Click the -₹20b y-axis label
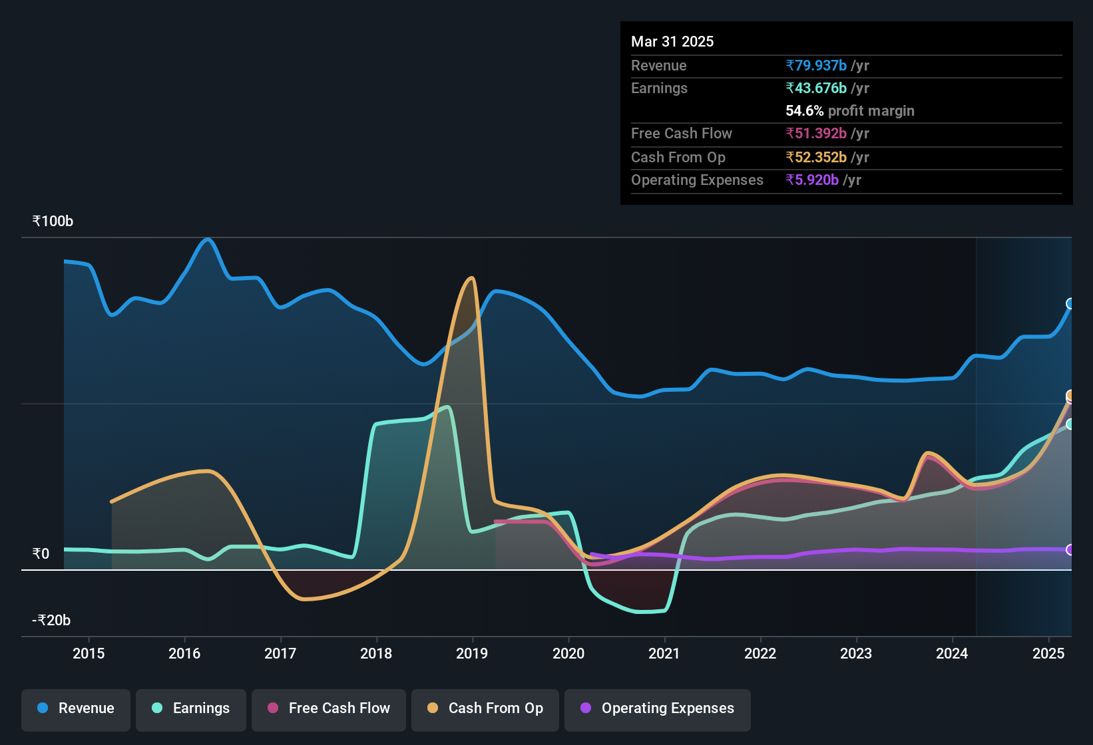Image resolution: width=1093 pixels, height=745 pixels. click(x=51, y=620)
